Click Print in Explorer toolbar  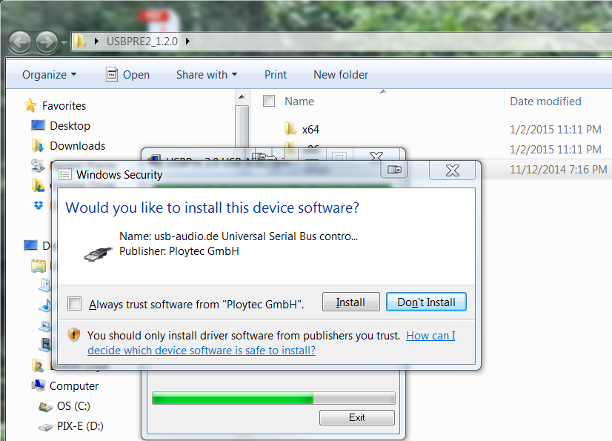pyautogui.click(x=276, y=75)
